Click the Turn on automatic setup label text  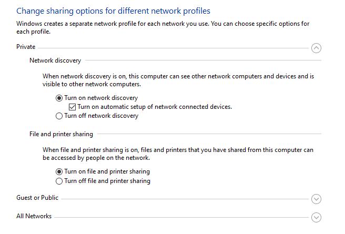pyautogui.click(x=155, y=107)
